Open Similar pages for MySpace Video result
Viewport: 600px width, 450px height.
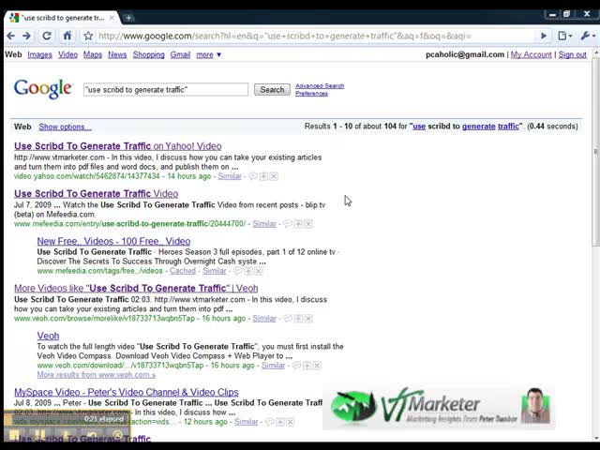click(246, 422)
